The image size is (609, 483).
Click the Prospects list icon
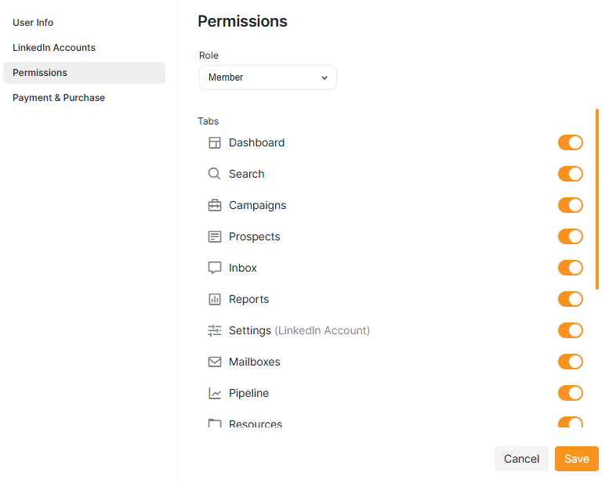pyautogui.click(x=215, y=236)
